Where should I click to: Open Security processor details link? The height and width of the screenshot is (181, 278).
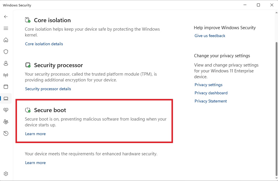pos(48,89)
